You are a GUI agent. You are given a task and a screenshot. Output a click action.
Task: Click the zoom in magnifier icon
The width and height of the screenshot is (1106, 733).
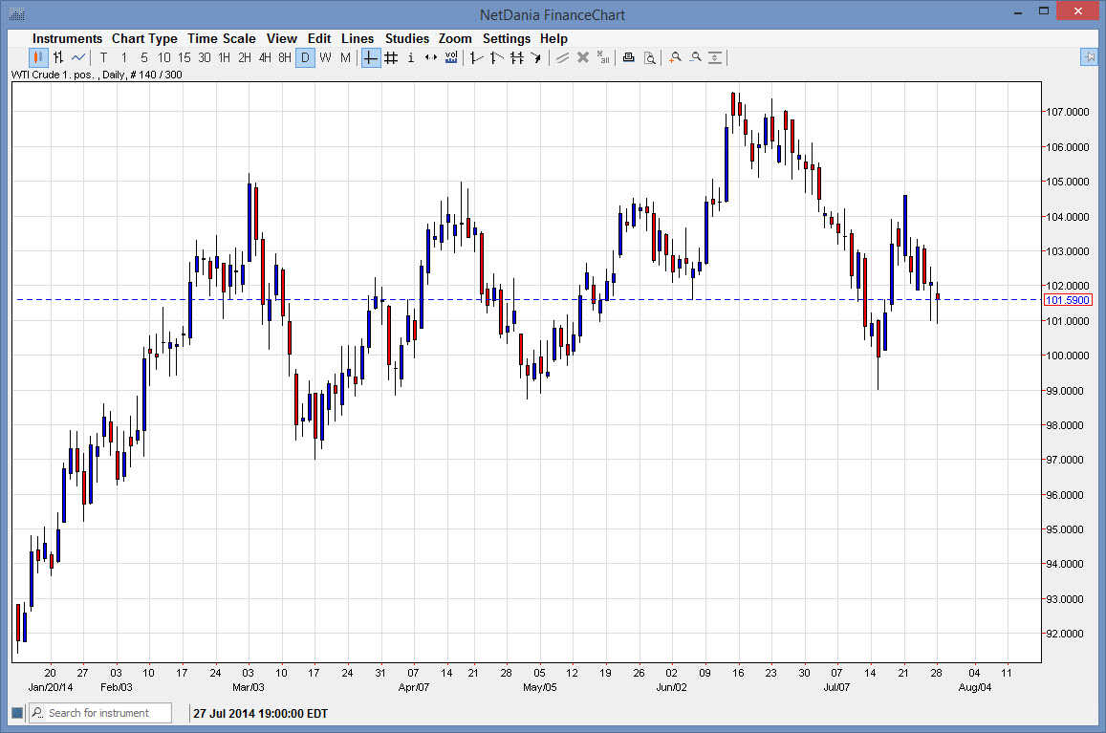[674, 57]
